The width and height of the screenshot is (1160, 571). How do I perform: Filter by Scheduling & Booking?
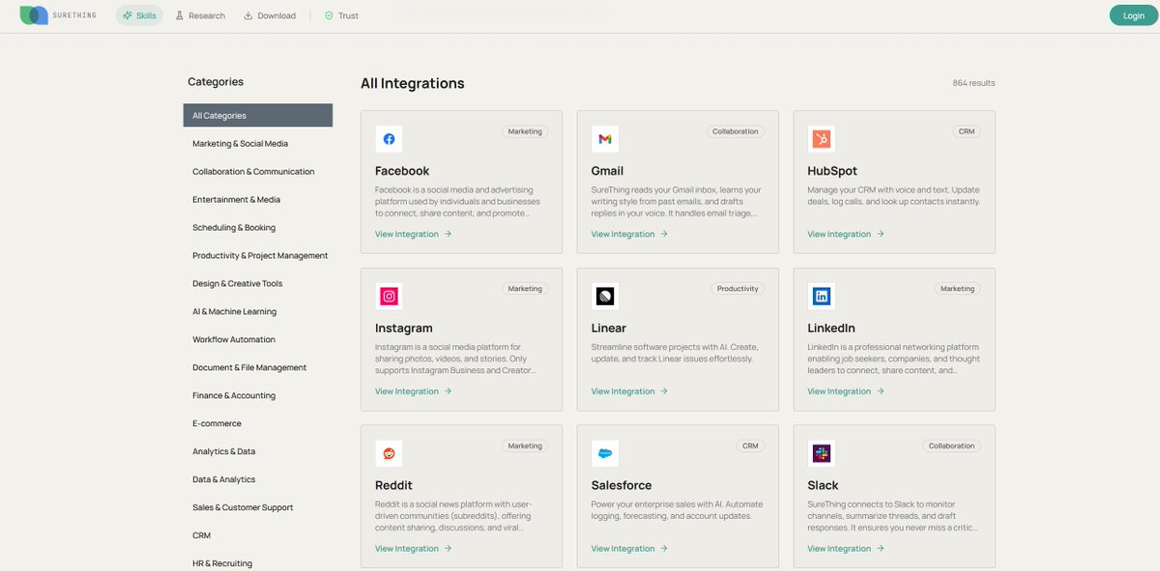pos(258,227)
